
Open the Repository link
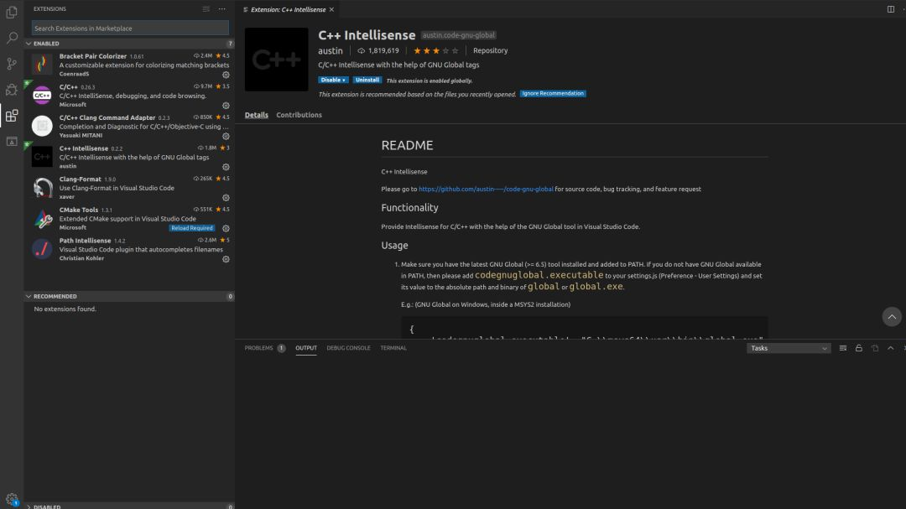coord(490,51)
